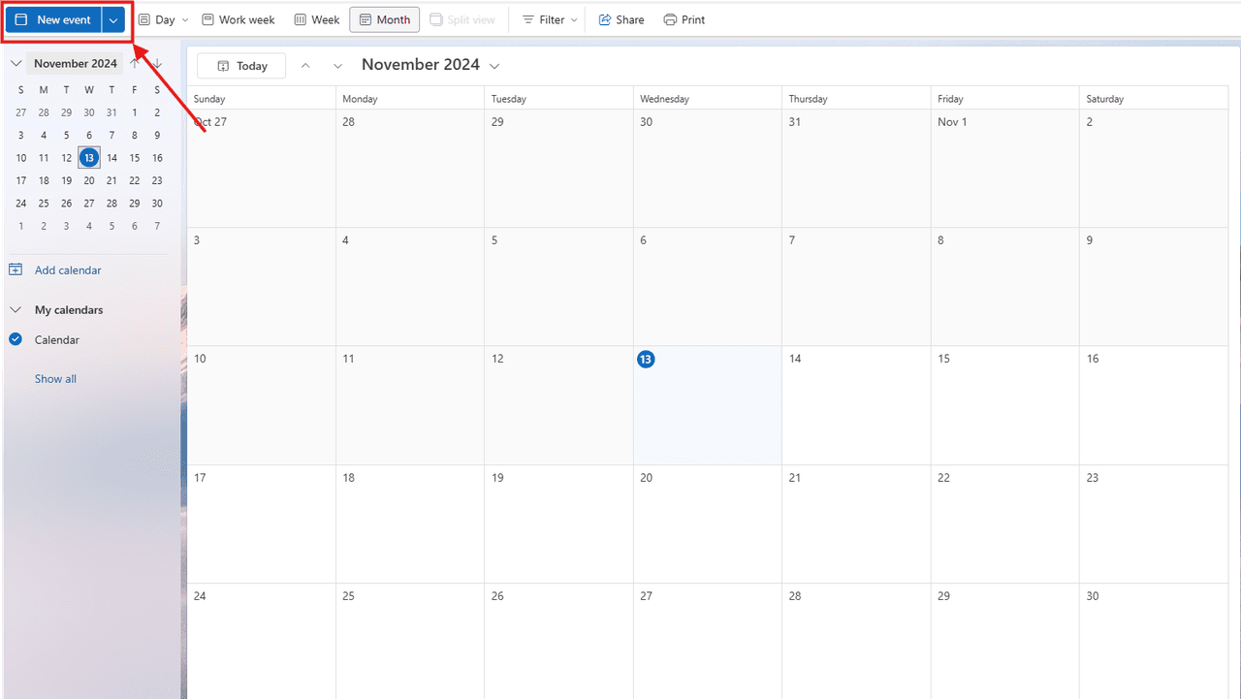Select the Work week view icon
Image resolution: width=1241 pixels, height=699 pixels.
[x=207, y=18]
